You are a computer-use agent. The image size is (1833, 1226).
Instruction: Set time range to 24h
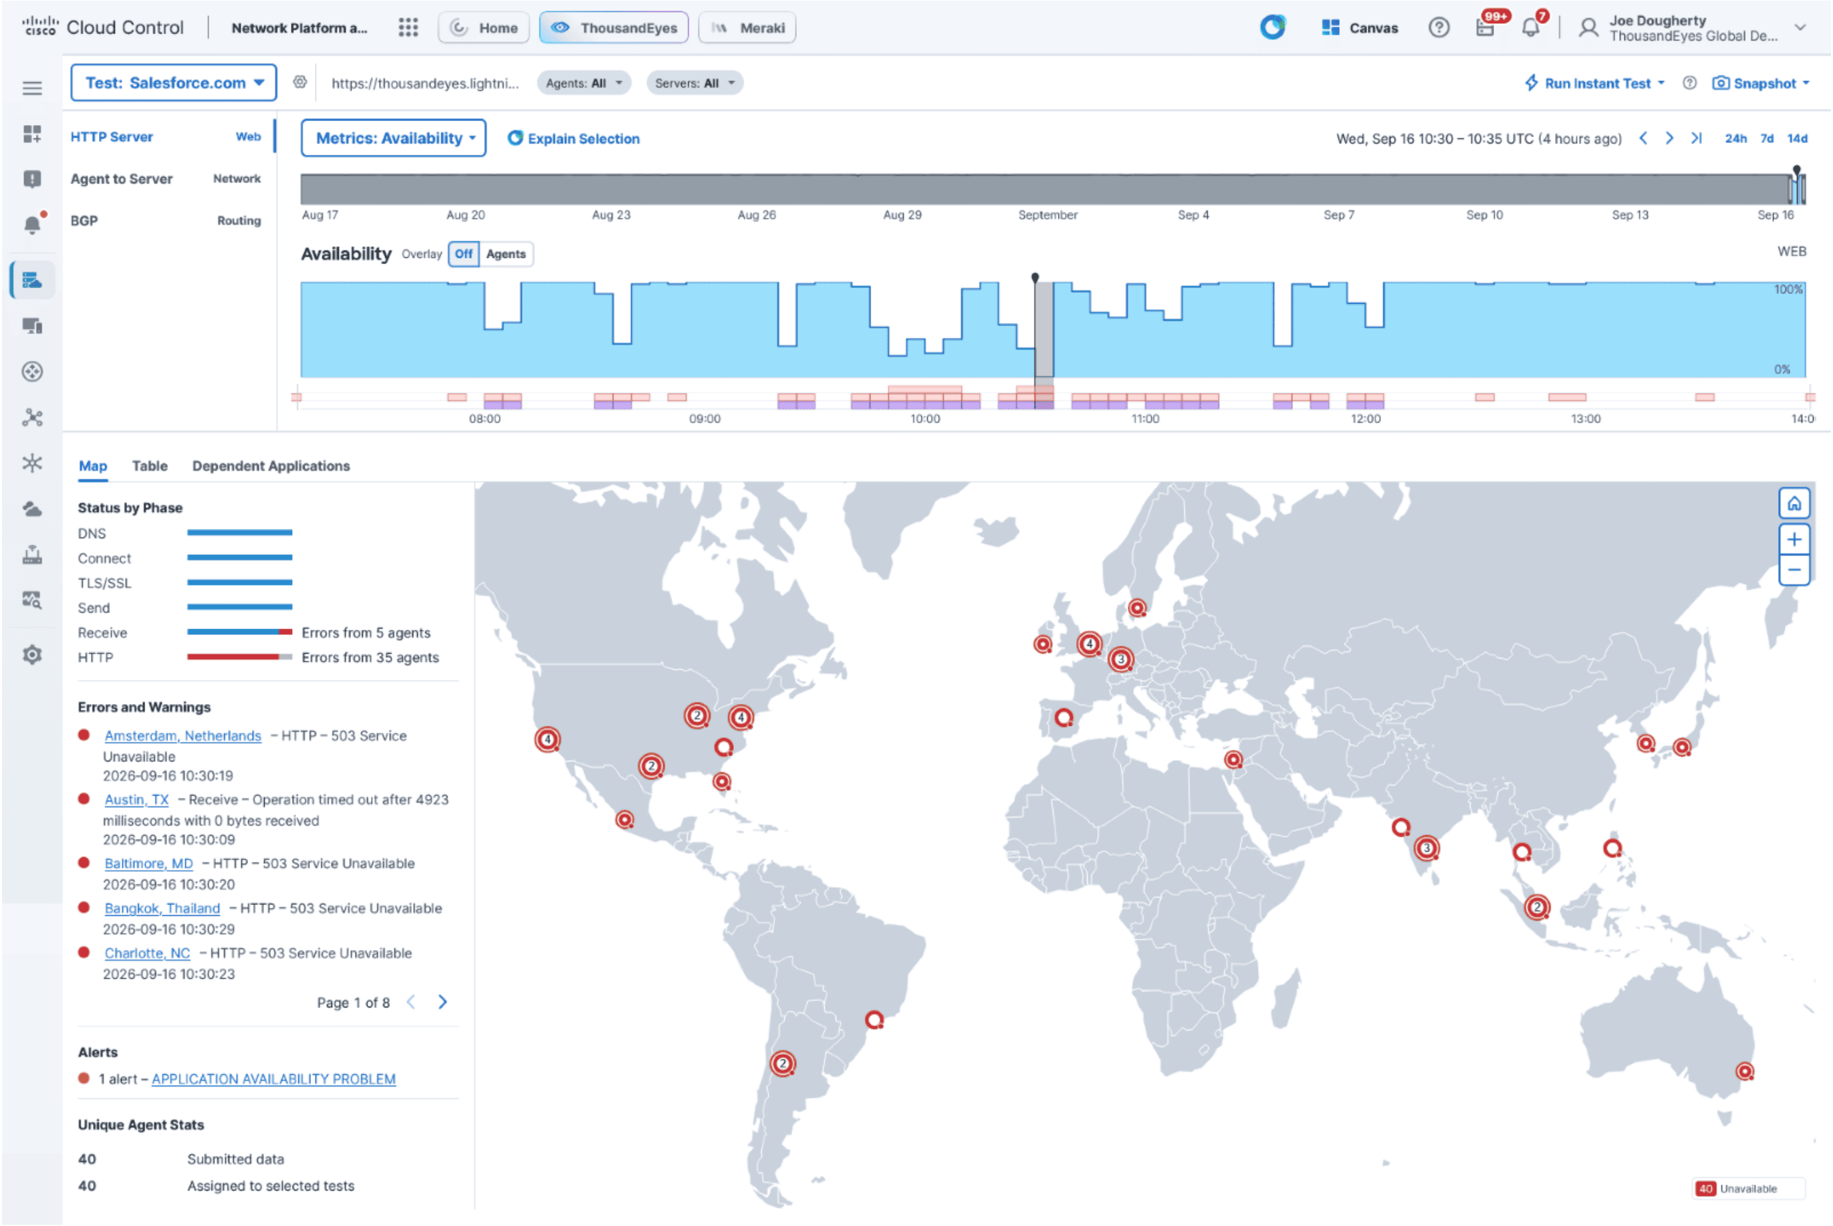[x=1735, y=138]
